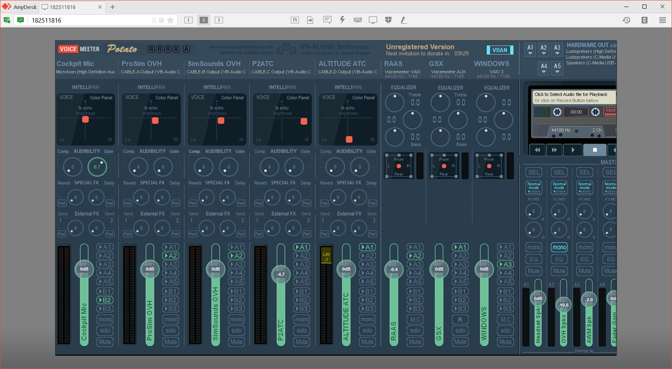Open the AnyDesk file transfer arrow icon
This screenshot has height=369, width=672.
[310, 20]
